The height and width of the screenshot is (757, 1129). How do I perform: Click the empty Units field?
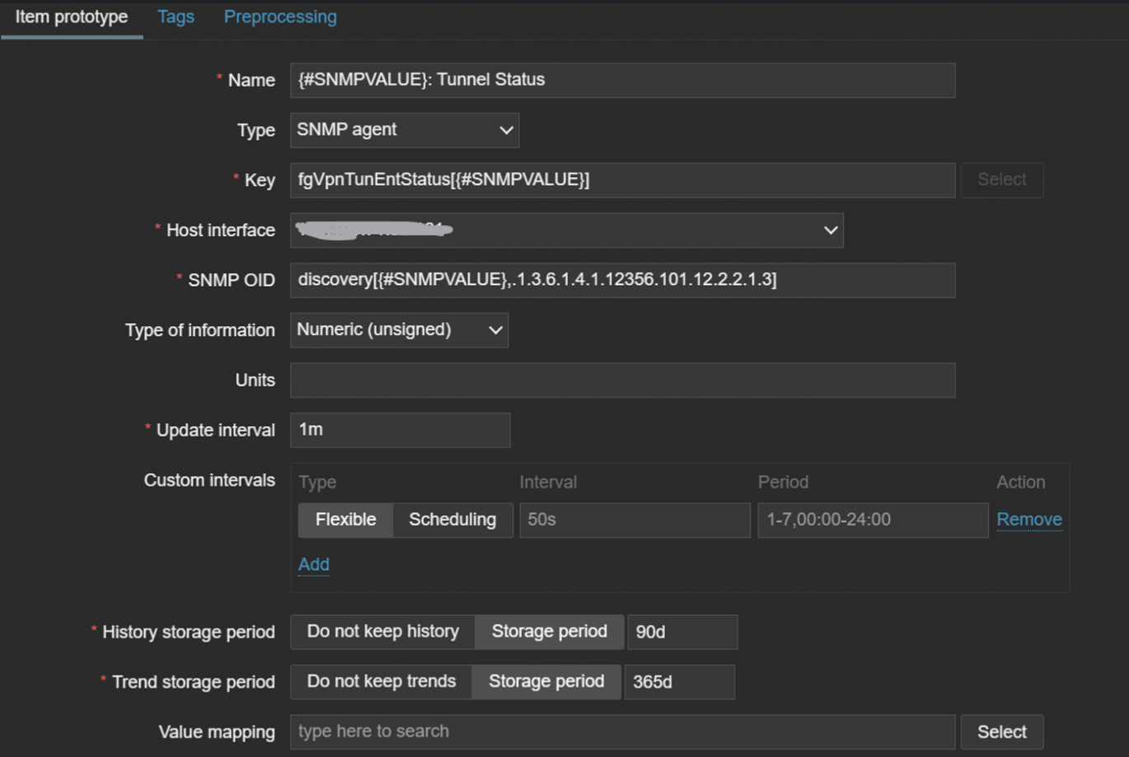[622, 381]
